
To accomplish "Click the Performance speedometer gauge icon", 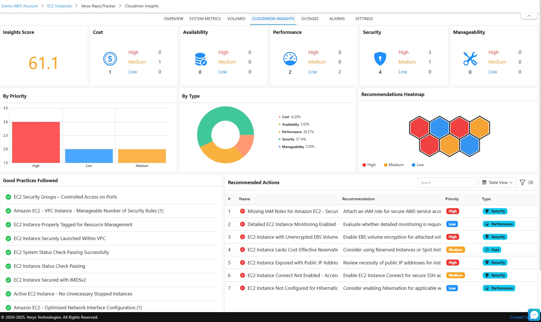I will click(290, 59).
